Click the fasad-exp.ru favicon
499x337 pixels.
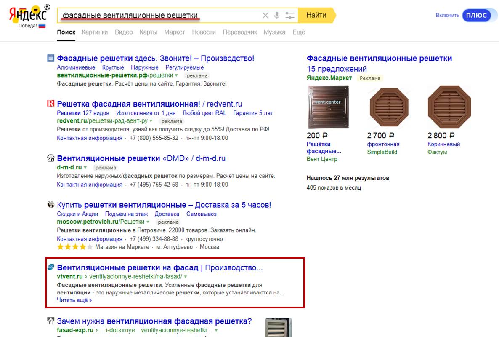50,321
